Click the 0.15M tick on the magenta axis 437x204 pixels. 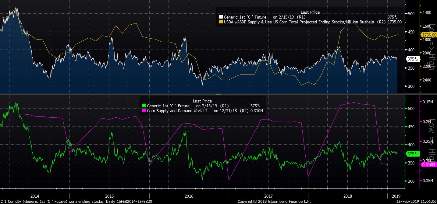pyautogui.click(x=427, y=102)
